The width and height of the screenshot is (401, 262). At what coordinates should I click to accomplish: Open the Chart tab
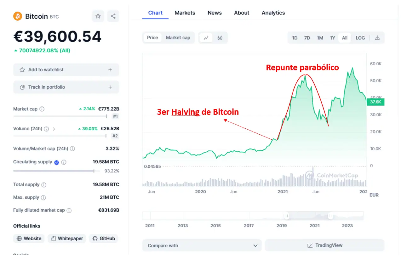tap(155, 13)
